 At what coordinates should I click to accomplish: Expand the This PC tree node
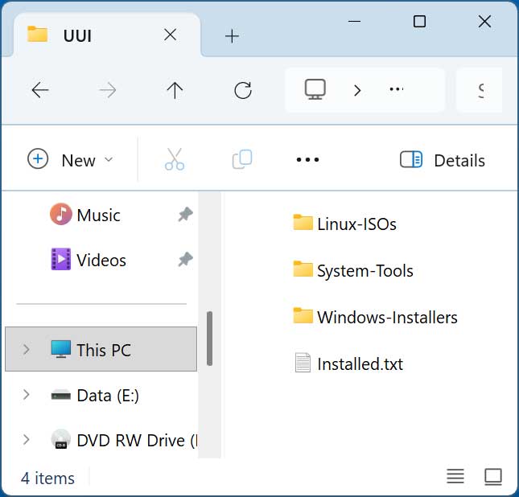tap(26, 349)
